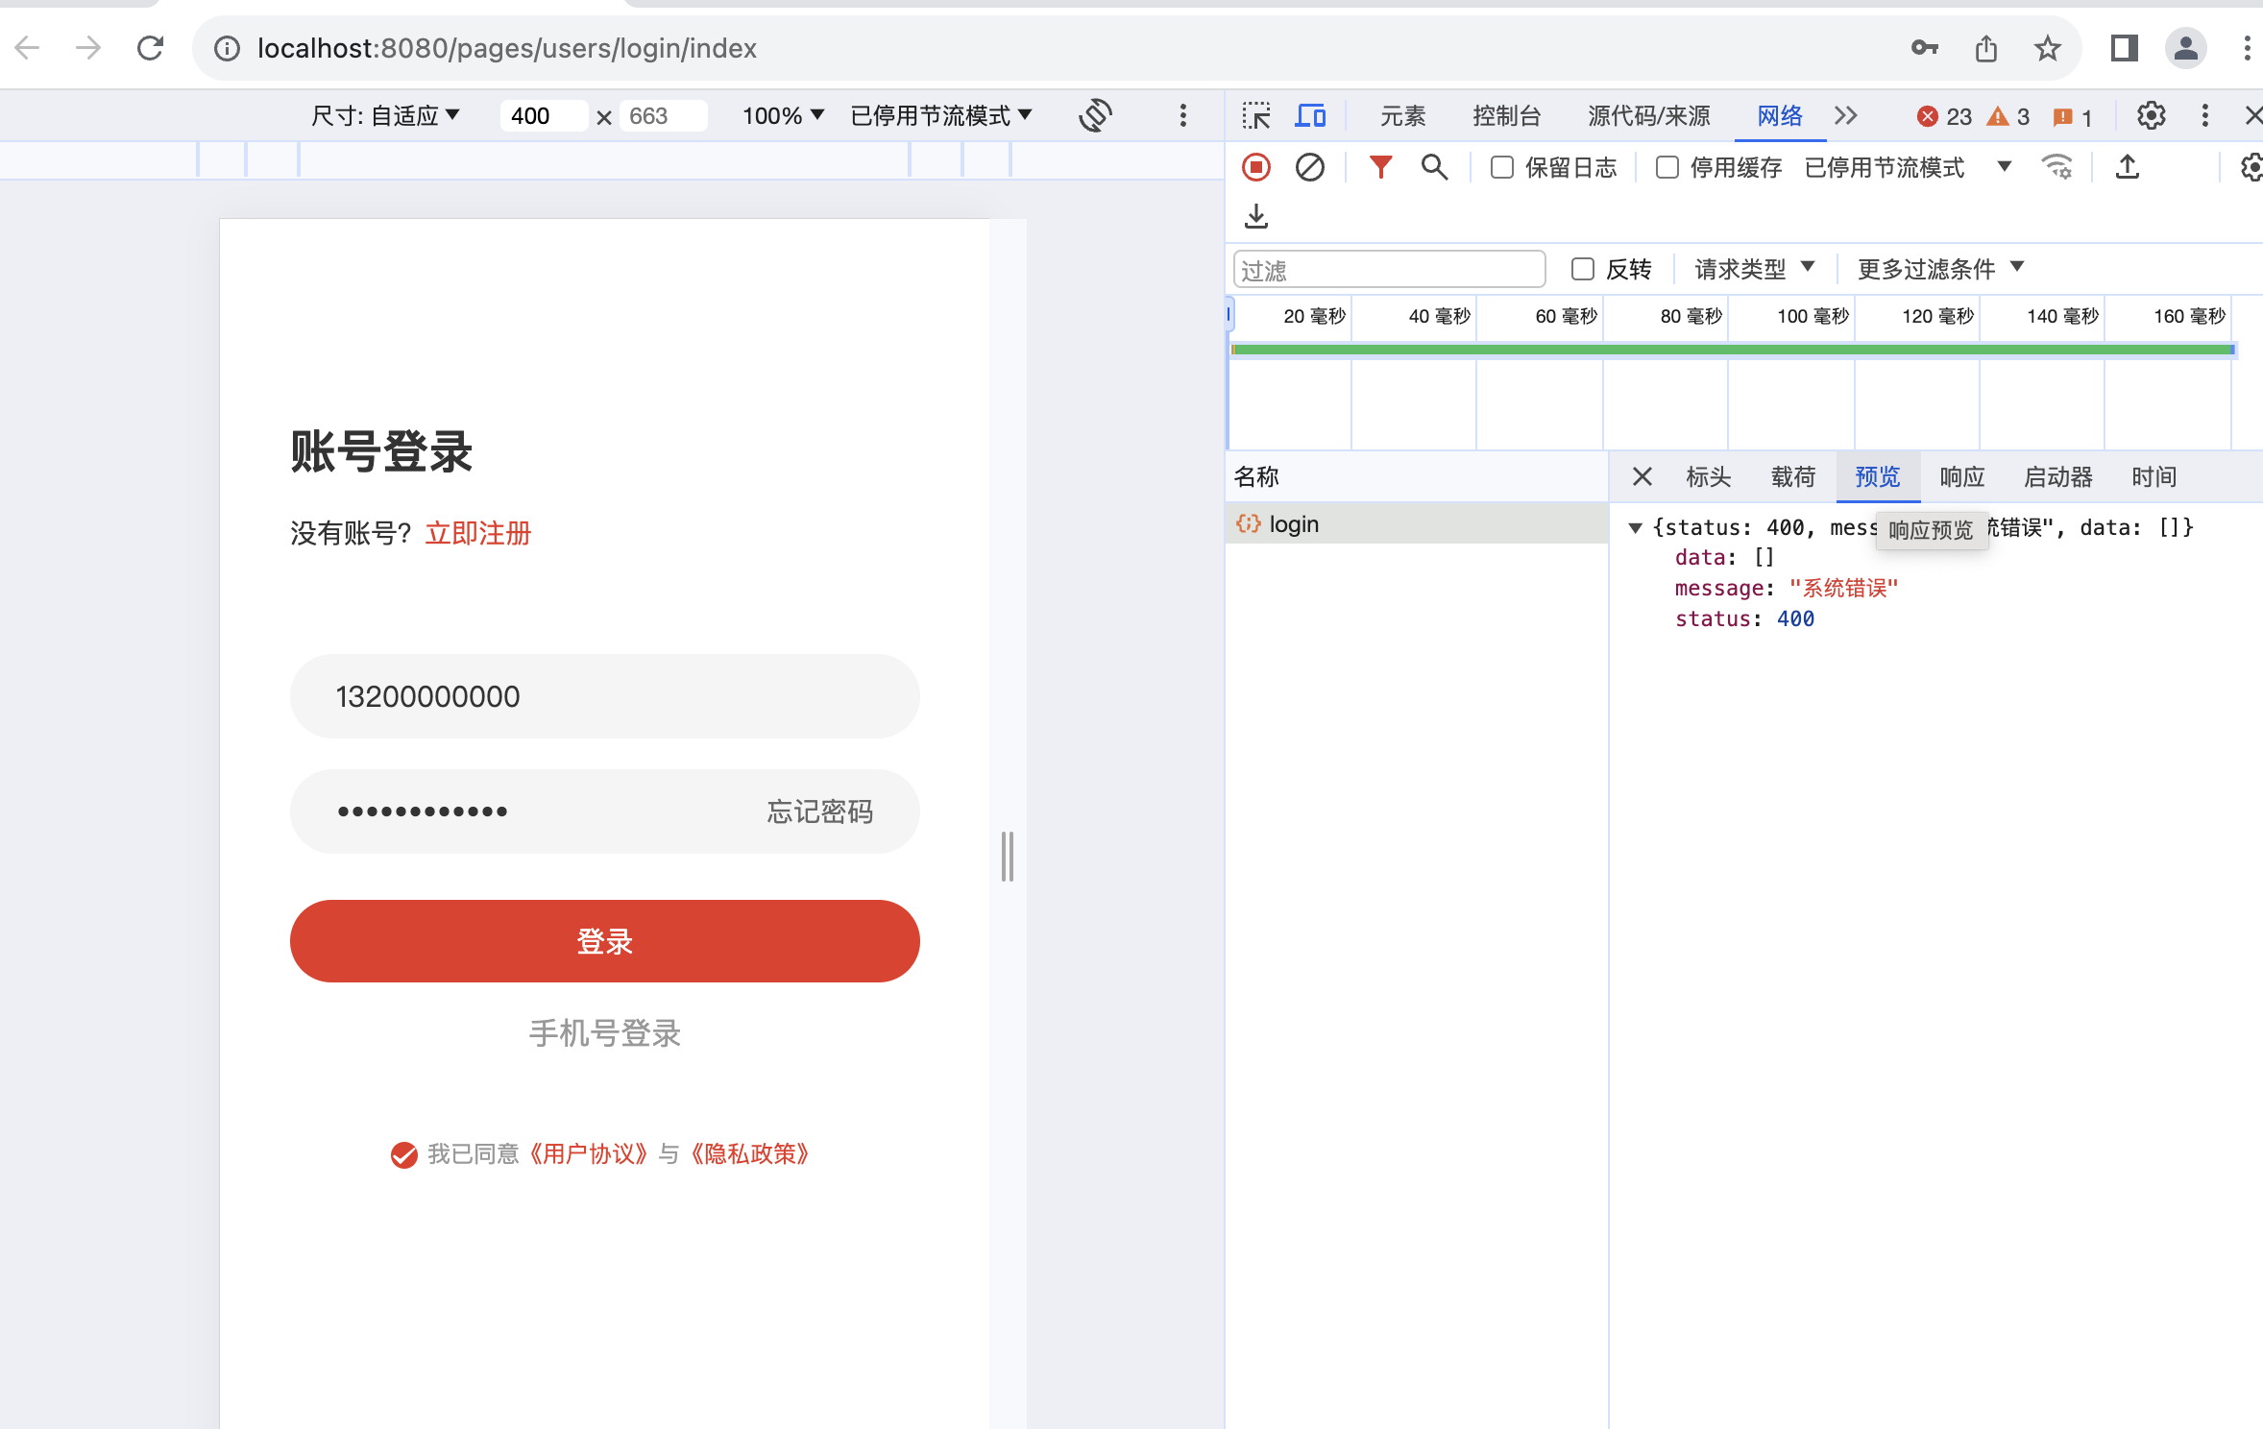Open network panel throttling dropdown
The image size is (2263, 1429).
[x=1907, y=168]
